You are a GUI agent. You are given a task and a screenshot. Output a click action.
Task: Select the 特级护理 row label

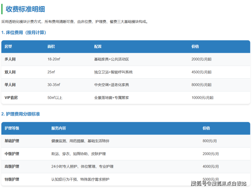(12, 179)
